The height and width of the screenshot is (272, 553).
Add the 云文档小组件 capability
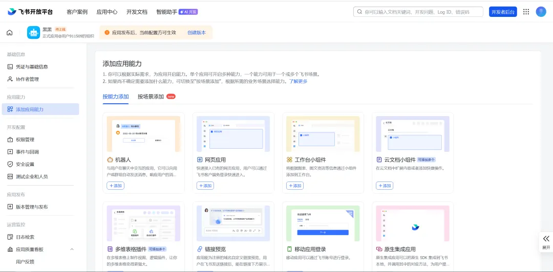[x=385, y=186]
